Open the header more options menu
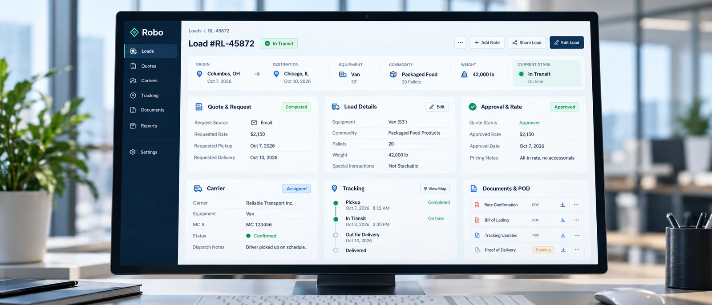Image resolution: width=712 pixels, height=305 pixels. [460, 43]
